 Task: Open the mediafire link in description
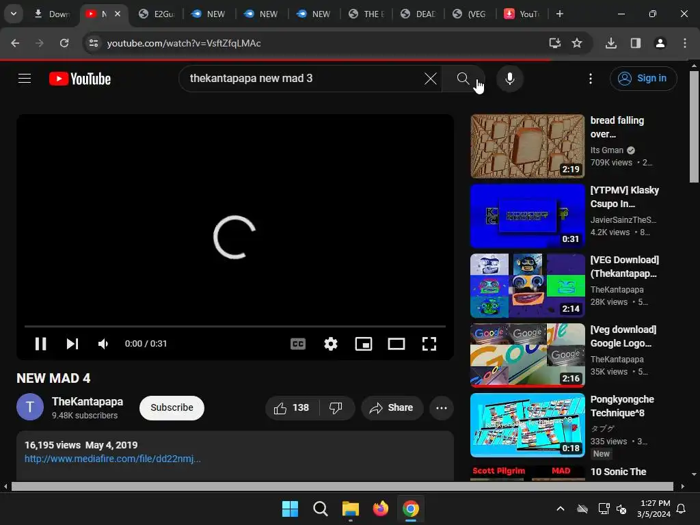(x=113, y=459)
